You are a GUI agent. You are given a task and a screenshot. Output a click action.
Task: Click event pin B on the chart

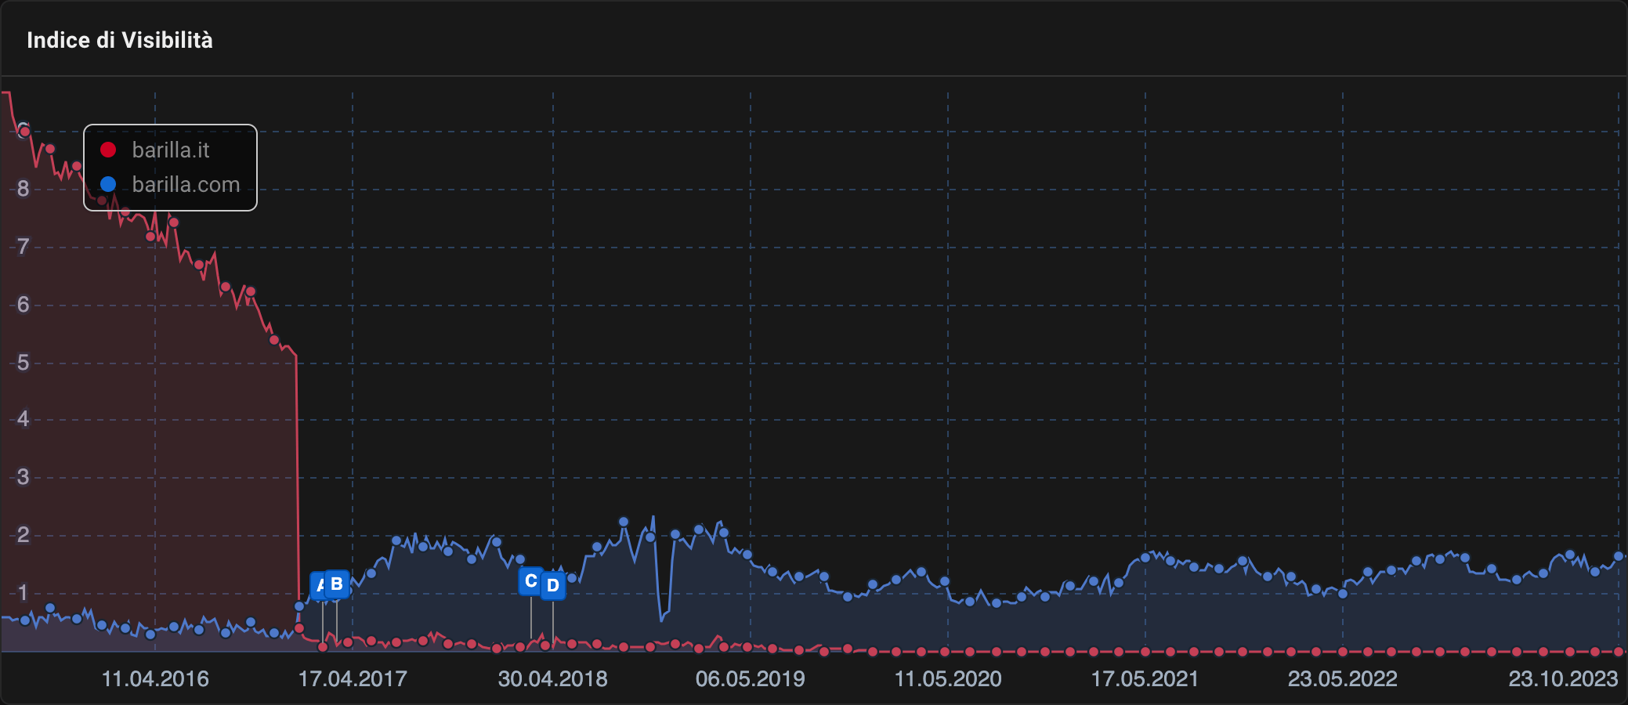click(337, 584)
